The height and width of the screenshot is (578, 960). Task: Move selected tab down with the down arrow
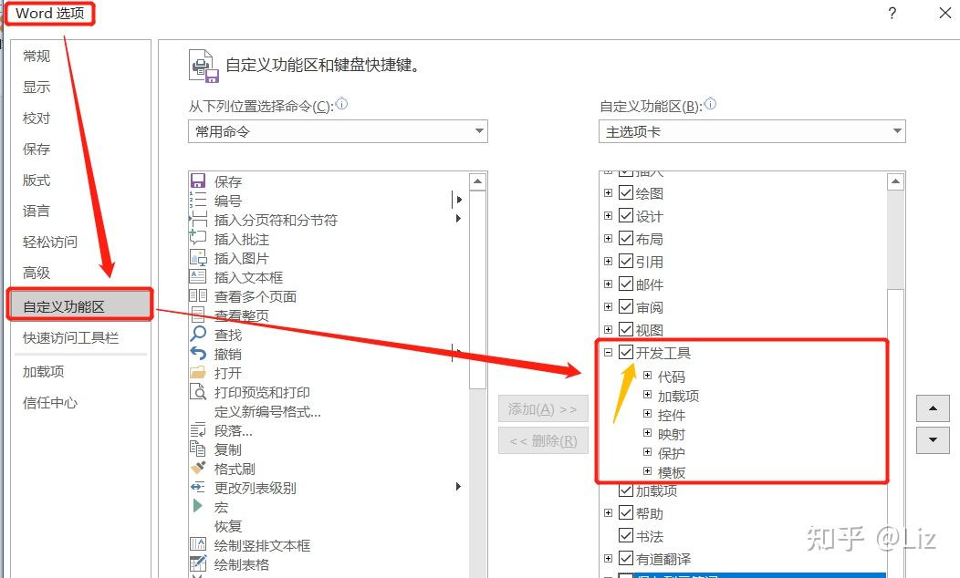(933, 439)
